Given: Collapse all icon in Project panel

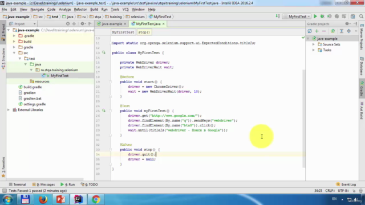Looking at the screenshot, I should (74, 24).
